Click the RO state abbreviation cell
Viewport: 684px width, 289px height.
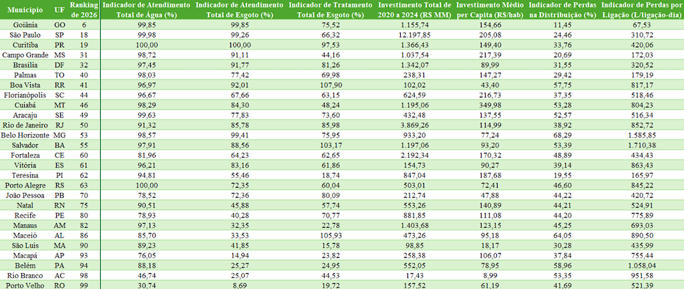pyautogui.click(x=59, y=285)
